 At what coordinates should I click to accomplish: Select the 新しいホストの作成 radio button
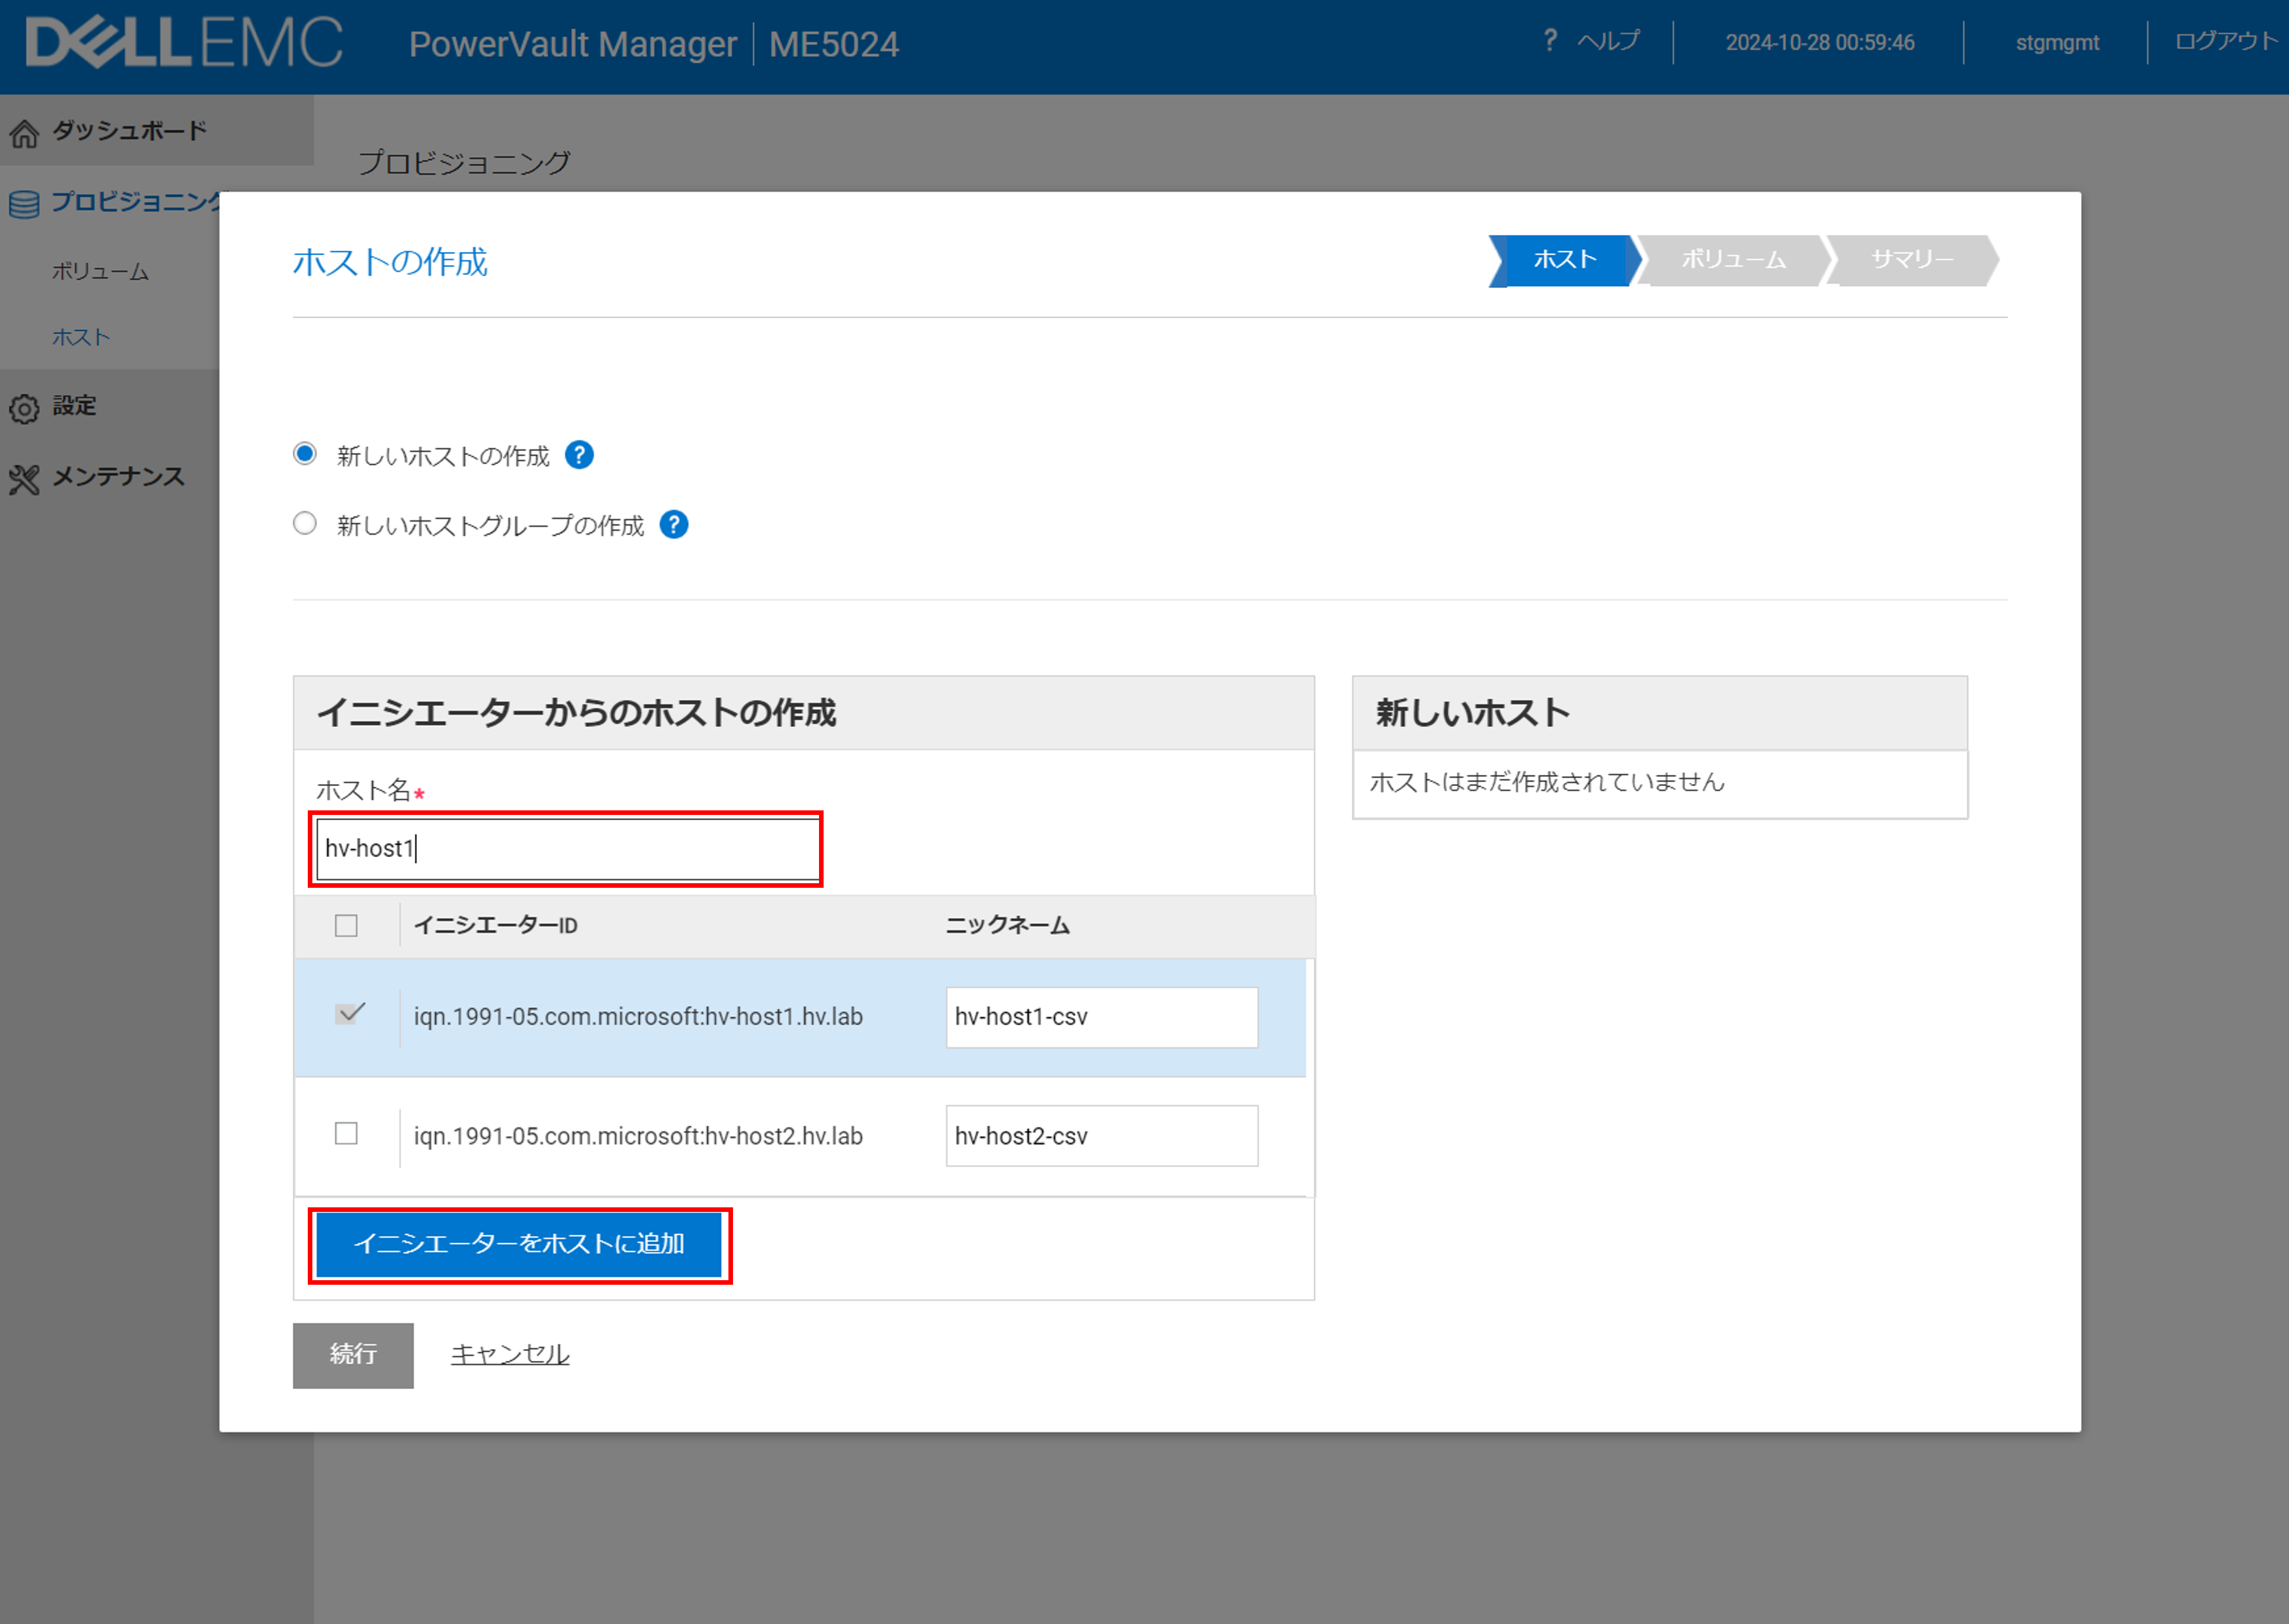(305, 454)
